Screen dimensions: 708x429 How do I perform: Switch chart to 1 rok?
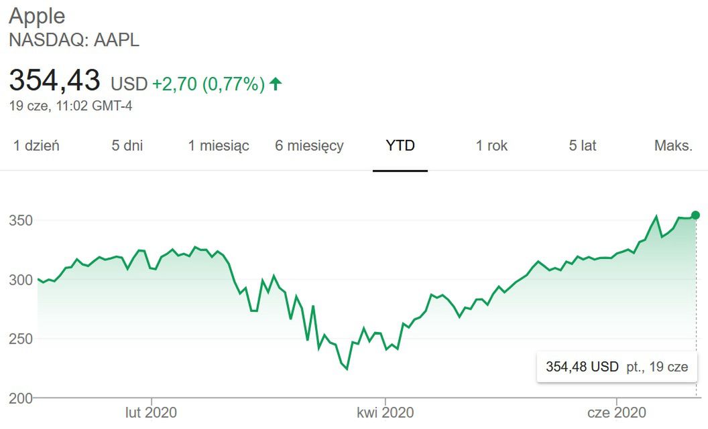click(x=491, y=145)
